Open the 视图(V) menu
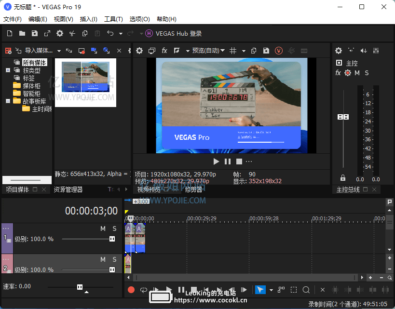Screen dimensions: 395x309 point(64,19)
